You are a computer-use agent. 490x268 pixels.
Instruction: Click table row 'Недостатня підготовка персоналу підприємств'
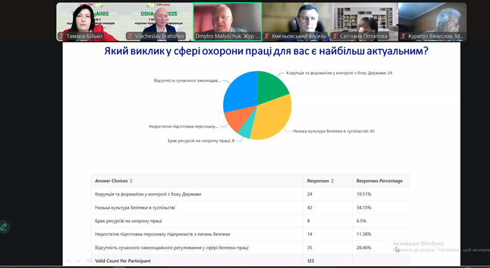coord(251,234)
